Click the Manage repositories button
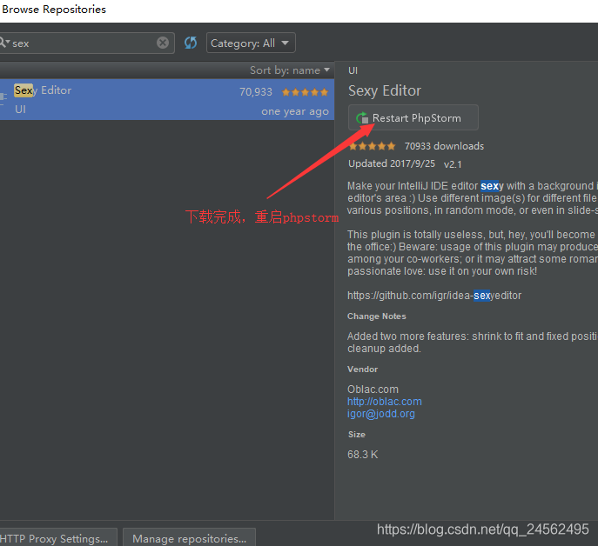Image resolution: width=598 pixels, height=546 pixels. (189, 538)
